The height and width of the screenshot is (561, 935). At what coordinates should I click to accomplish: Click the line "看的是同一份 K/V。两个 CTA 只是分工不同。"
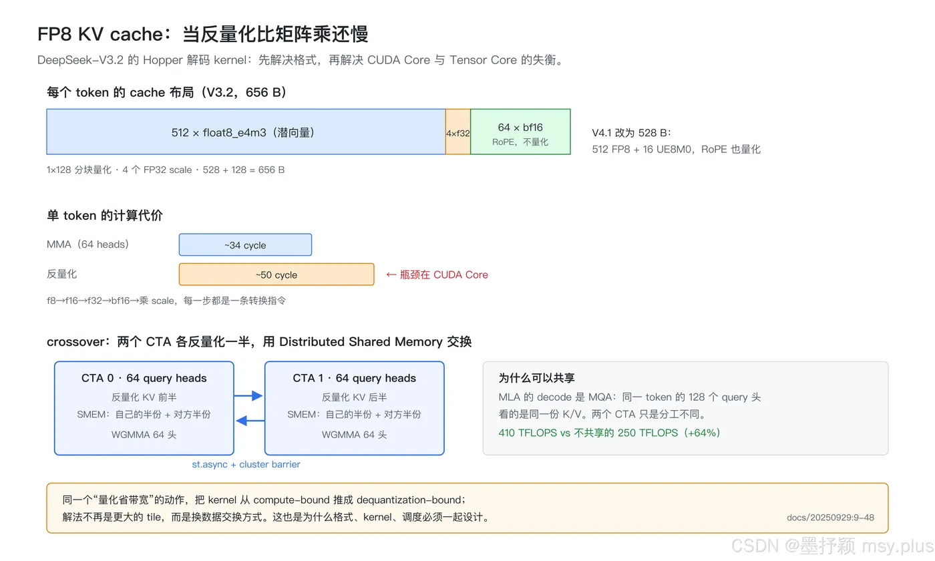click(x=602, y=414)
